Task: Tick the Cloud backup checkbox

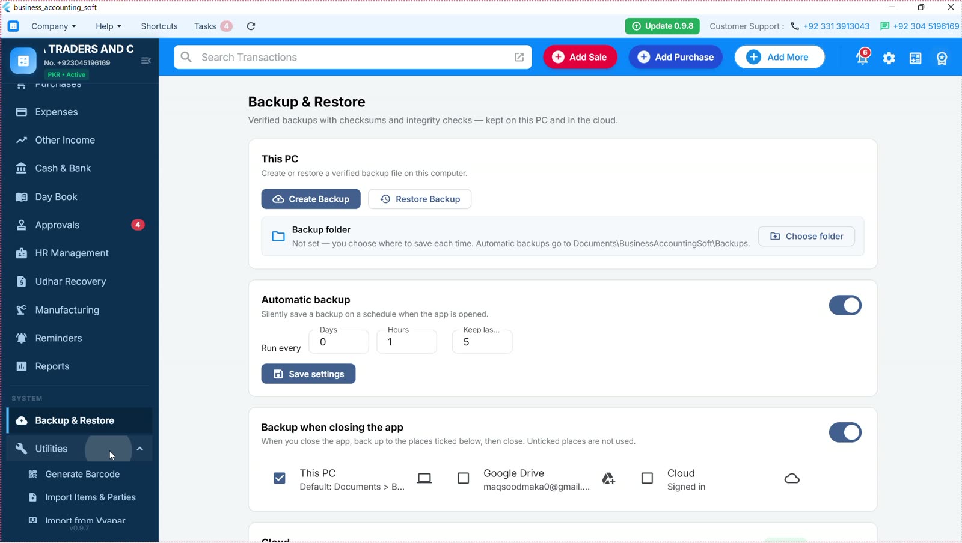Action: (x=648, y=478)
